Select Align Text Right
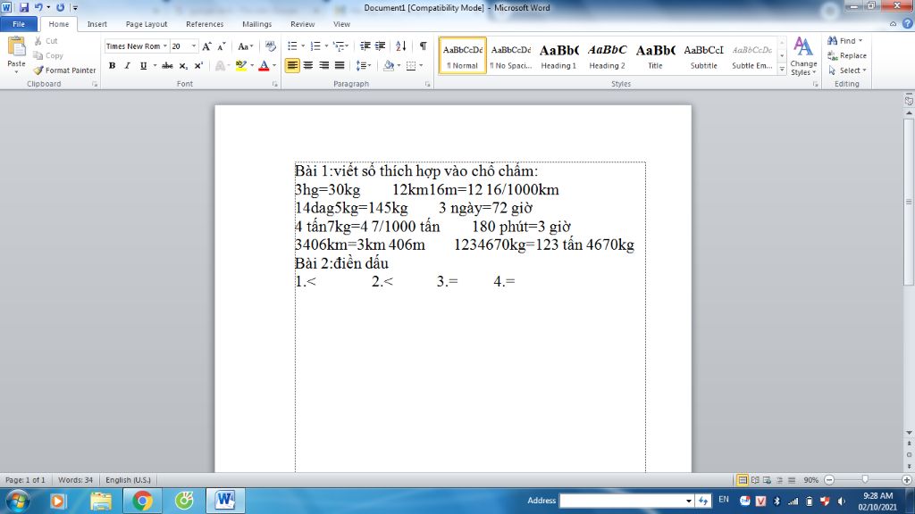Viewport: 915px width, 514px height. click(x=323, y=65)
